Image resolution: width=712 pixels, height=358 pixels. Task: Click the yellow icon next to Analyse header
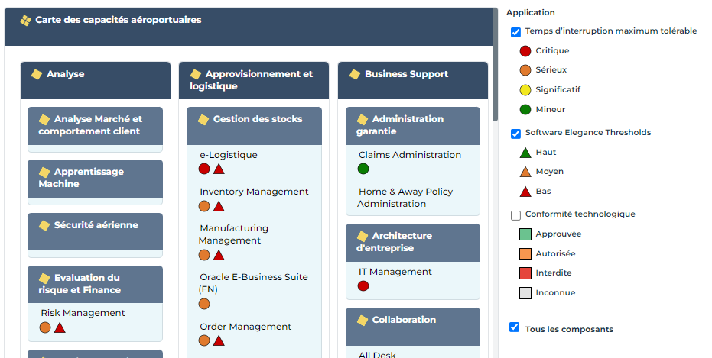(x=37, y=74)
